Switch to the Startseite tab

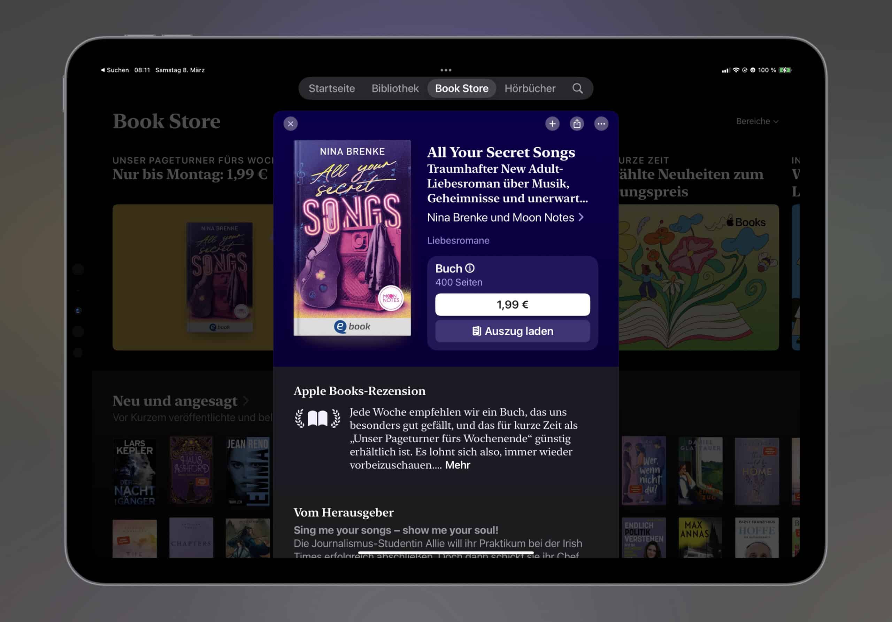pos(332,88)
